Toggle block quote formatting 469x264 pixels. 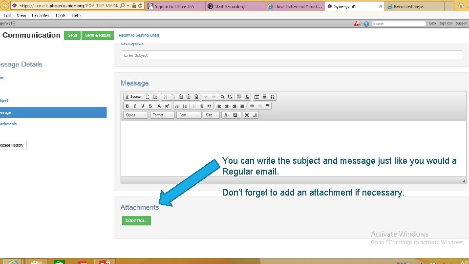pyautogui.click(x=209, y=106)
